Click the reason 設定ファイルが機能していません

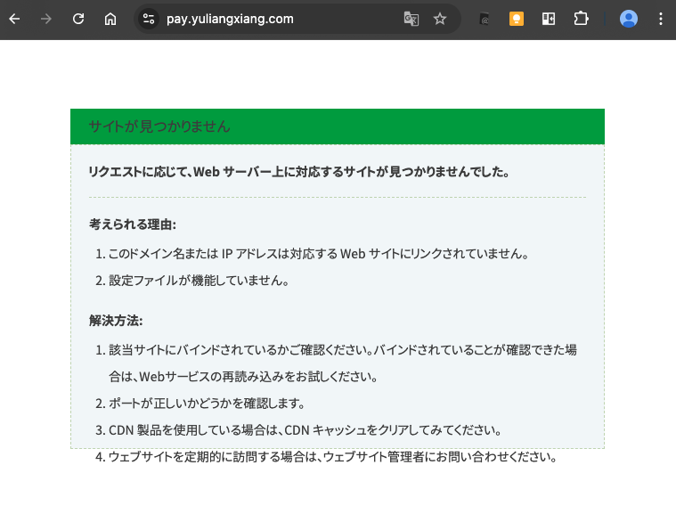click(199, 281)
